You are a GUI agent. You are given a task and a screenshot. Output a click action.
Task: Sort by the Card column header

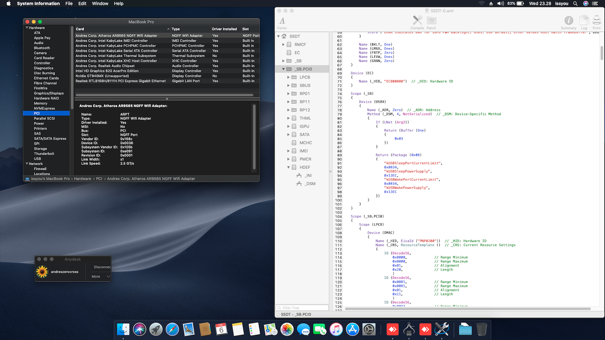click(122, 29)
